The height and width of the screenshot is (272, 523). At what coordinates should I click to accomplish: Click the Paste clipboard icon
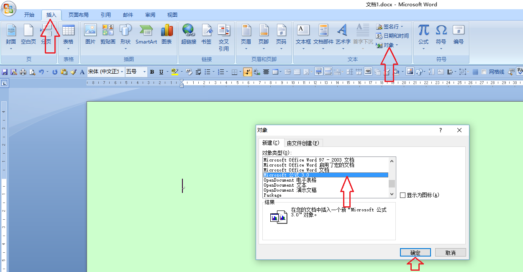(64, 72)
